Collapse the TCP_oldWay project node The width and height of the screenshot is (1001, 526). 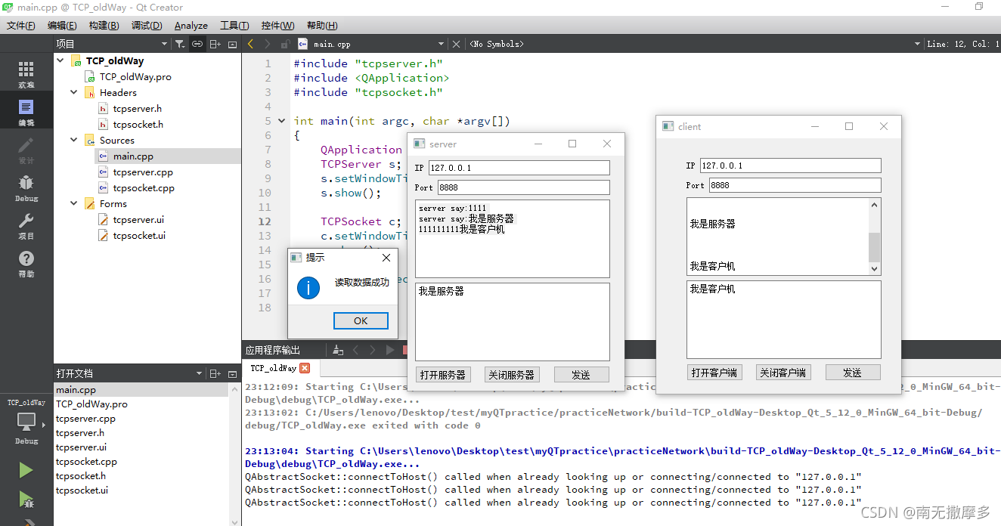point(60,60)
